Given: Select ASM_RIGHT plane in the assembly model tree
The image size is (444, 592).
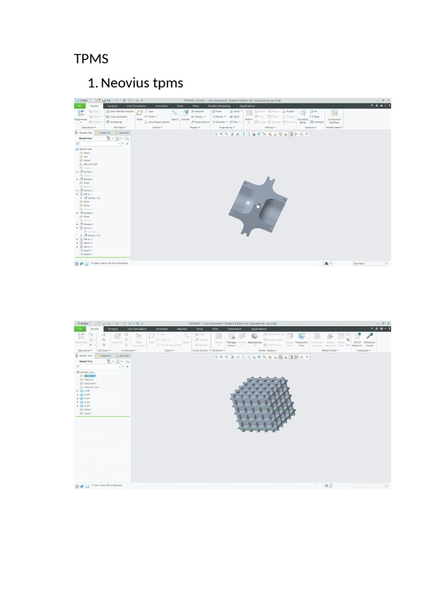Looking at the screenshot, I should [x=88, y=376].
